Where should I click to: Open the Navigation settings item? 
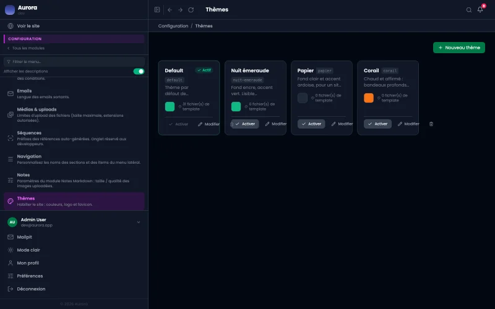(74, 159)
